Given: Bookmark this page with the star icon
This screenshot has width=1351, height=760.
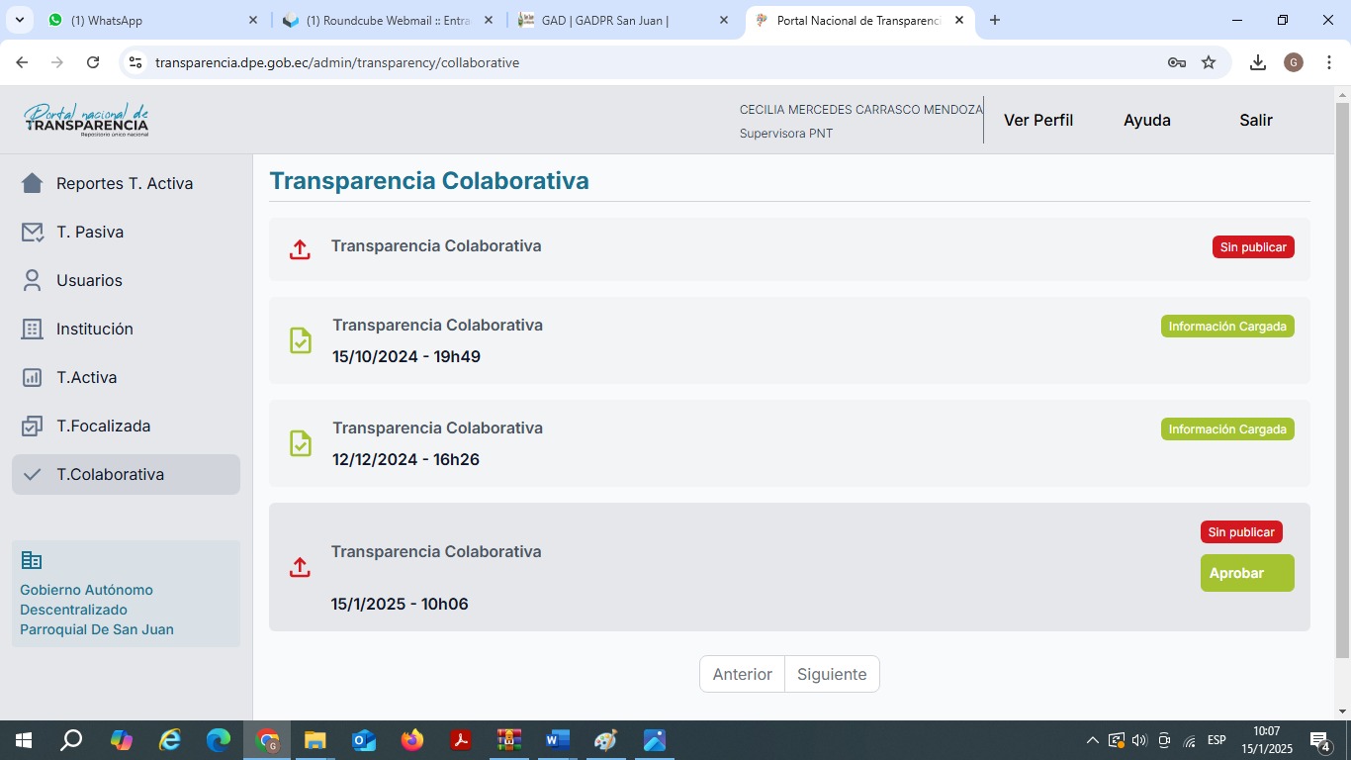Looking at the screenshot, I should [1209, 62].
